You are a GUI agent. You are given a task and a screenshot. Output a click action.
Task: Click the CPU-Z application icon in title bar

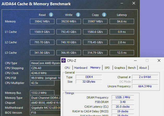click(x=64, y=60)
